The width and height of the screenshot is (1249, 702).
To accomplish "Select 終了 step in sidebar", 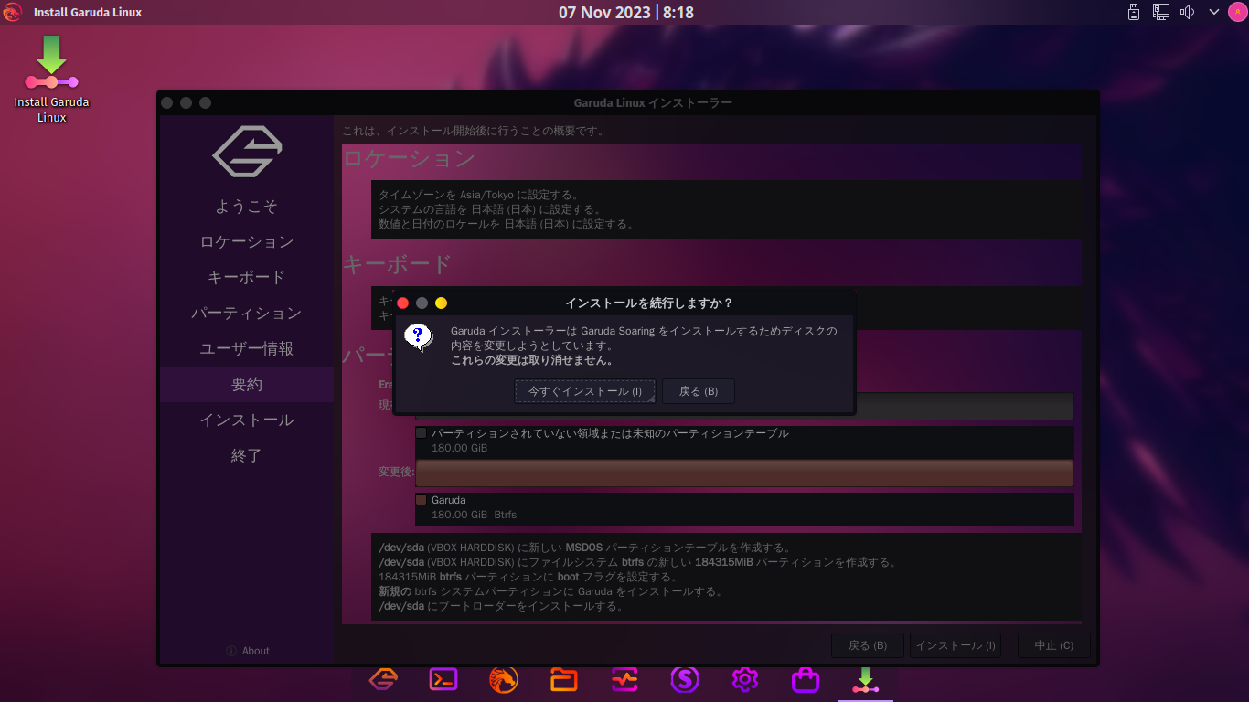I will click(247, 456).
